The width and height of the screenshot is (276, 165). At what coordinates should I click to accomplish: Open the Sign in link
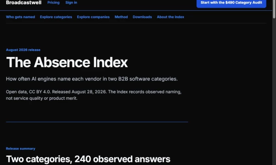pos(71,2)
